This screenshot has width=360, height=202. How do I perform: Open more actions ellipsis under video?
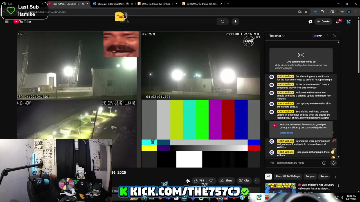point(257,181)
